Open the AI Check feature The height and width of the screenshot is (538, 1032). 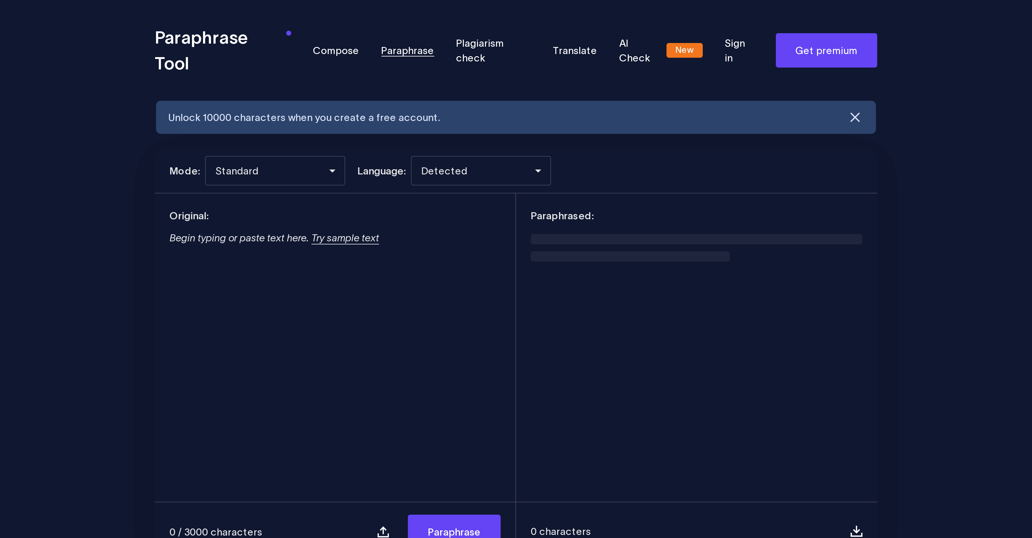pos(634,50)
